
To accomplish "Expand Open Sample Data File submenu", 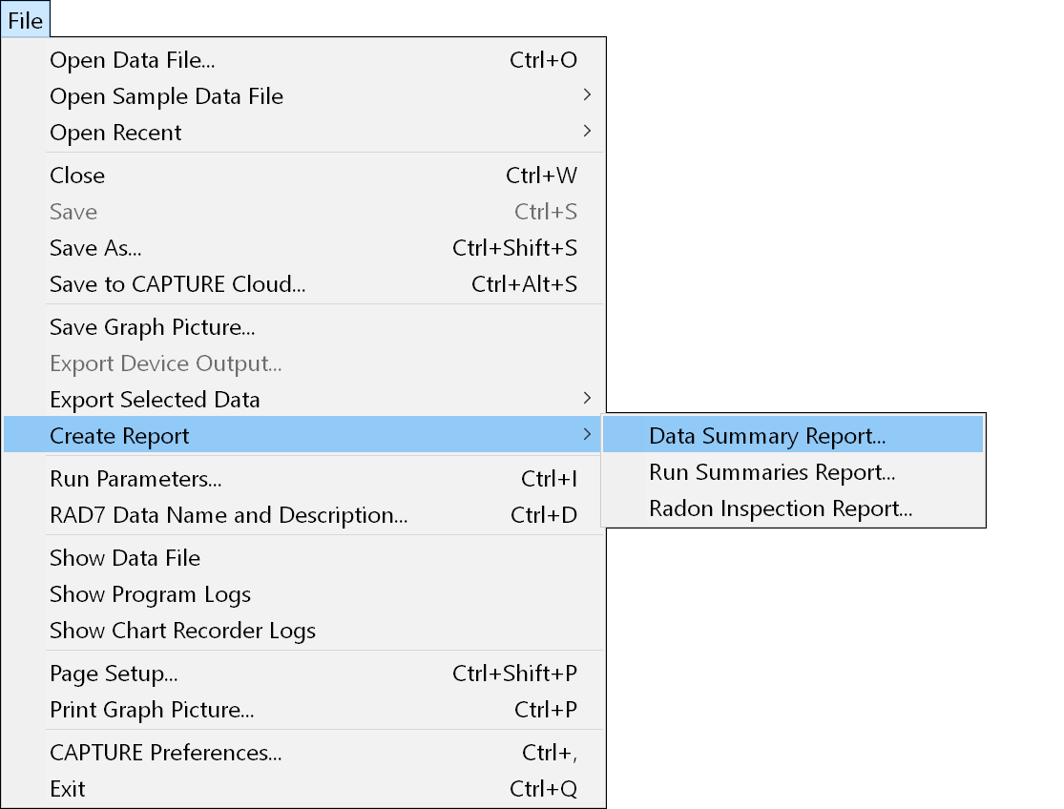I will pos(167,96).
